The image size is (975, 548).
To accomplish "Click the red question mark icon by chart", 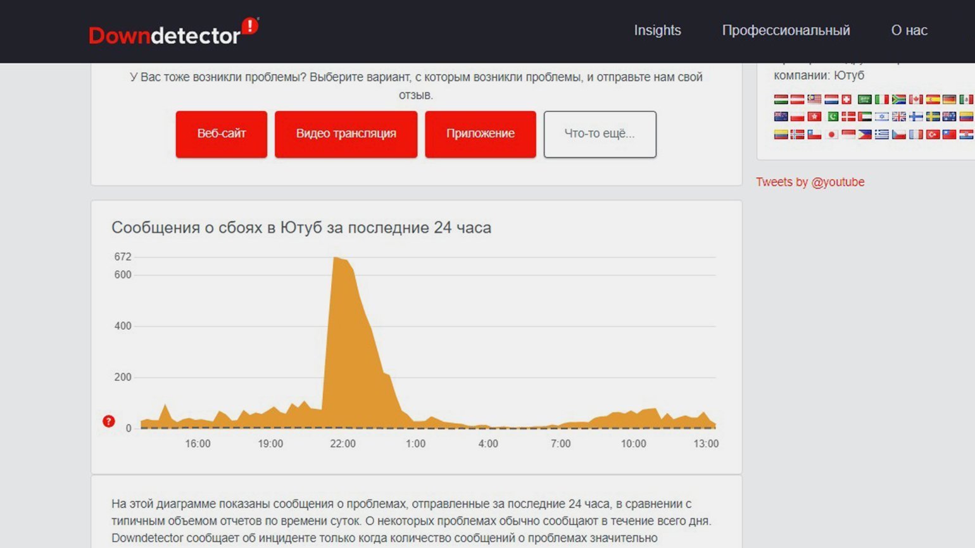I will click(109, 421).
